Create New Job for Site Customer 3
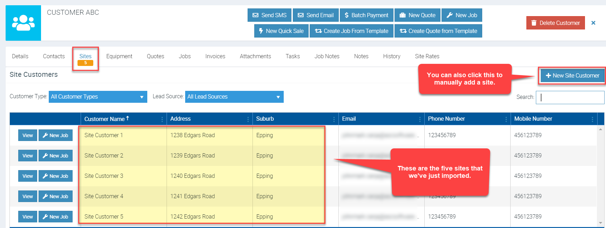This screenshot has width=606, height=228. coord(55,176)
